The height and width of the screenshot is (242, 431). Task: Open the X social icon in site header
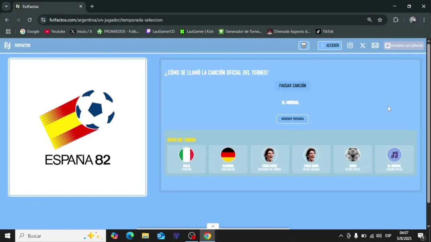point(363,45)
